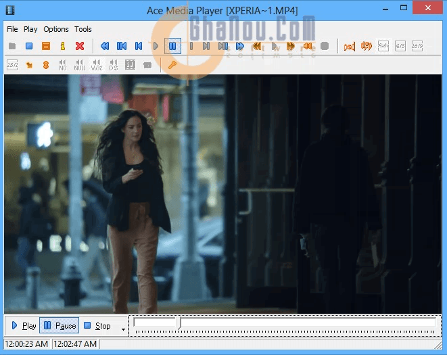Click the orange OSD icon
Image resolution: width=447 pixels, height=355 pixels.
[350, 47]
